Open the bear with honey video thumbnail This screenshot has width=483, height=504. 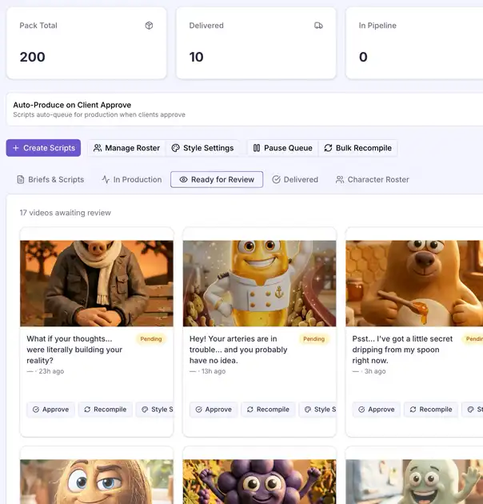(x=414, y=283)
